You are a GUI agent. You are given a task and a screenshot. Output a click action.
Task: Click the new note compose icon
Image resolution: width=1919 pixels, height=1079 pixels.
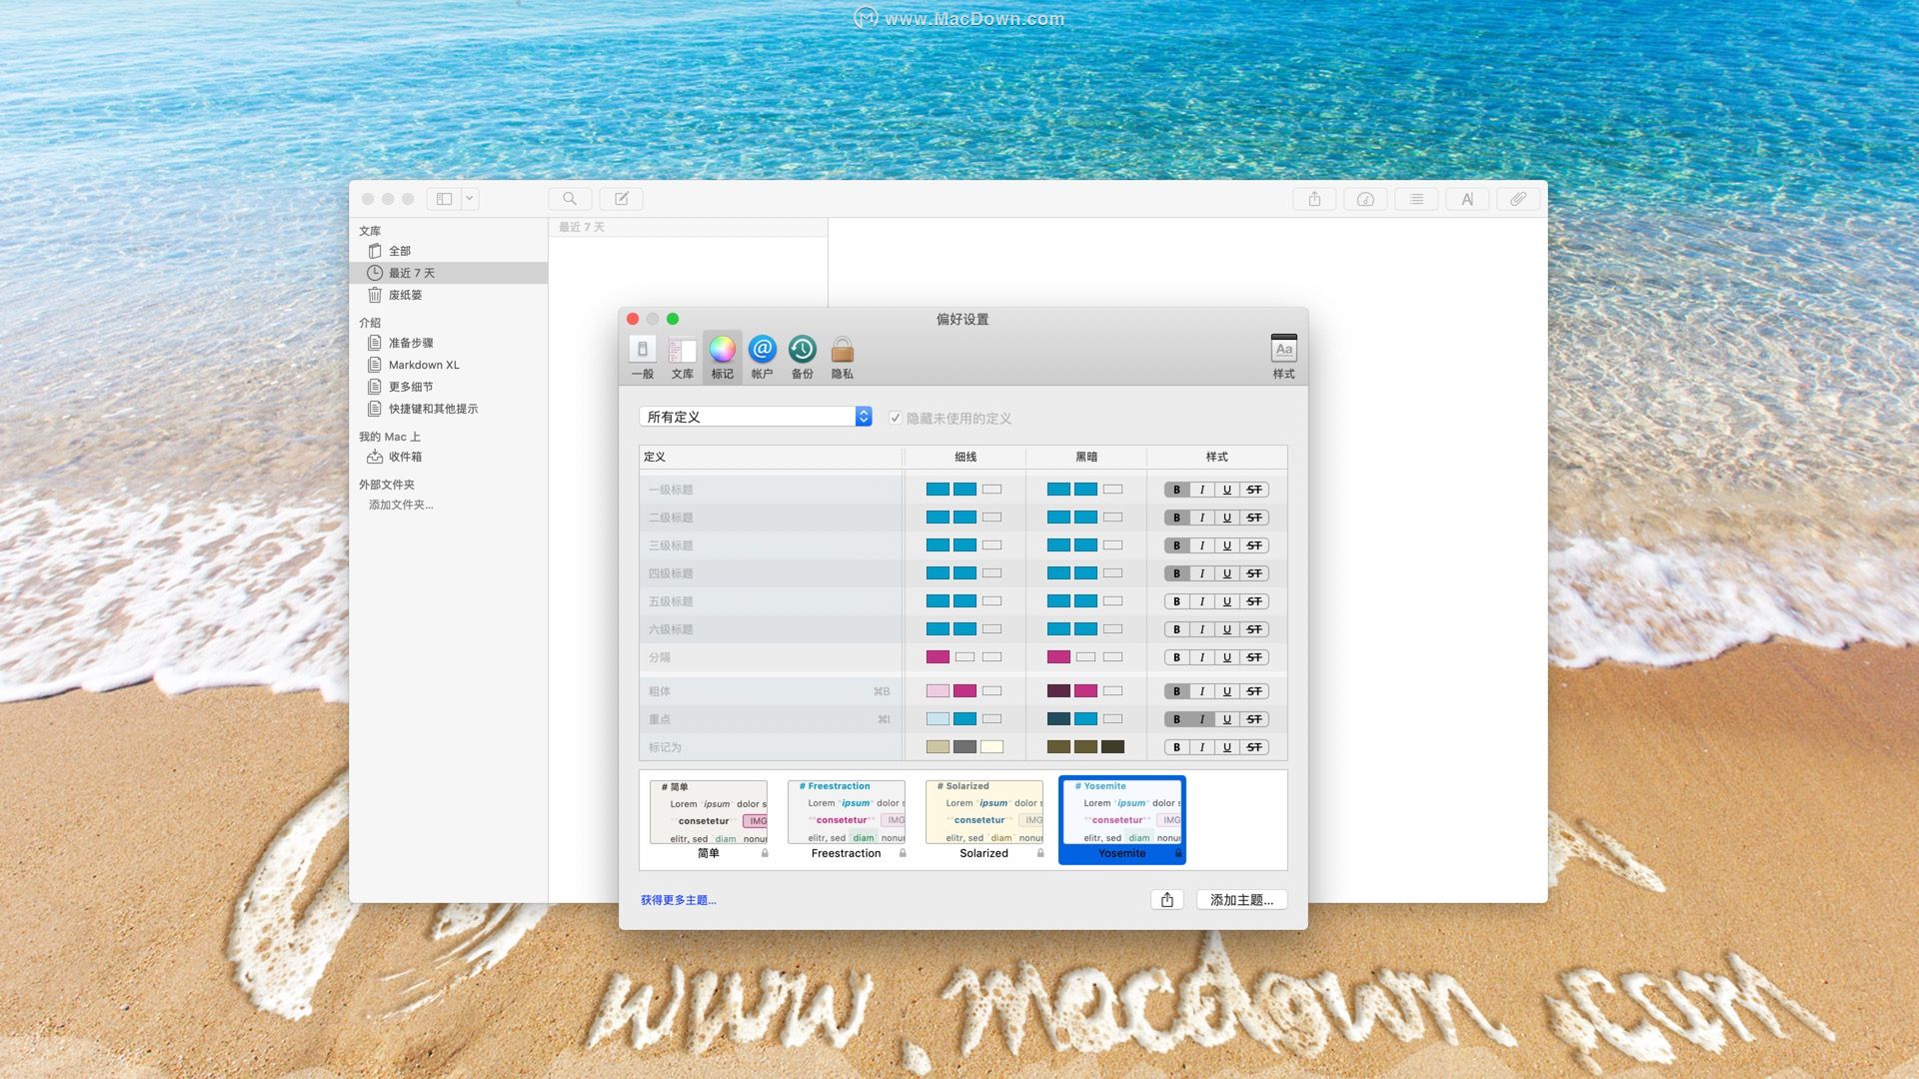tap(622, 199)
